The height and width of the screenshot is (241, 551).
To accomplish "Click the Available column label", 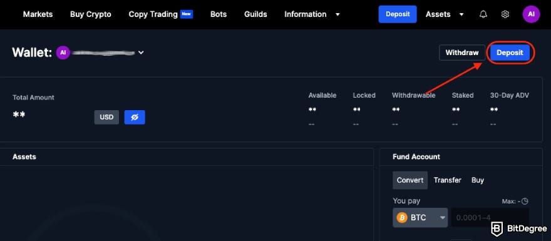I will pyautogui.click(x=322, y=95).
